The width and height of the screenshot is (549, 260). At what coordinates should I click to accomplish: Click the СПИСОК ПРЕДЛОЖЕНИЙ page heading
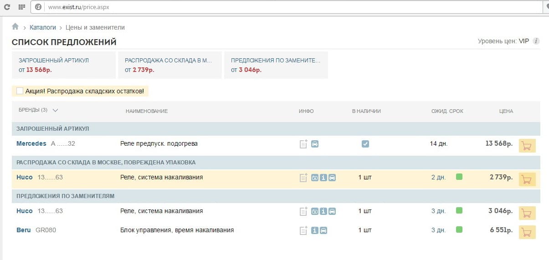64,42
